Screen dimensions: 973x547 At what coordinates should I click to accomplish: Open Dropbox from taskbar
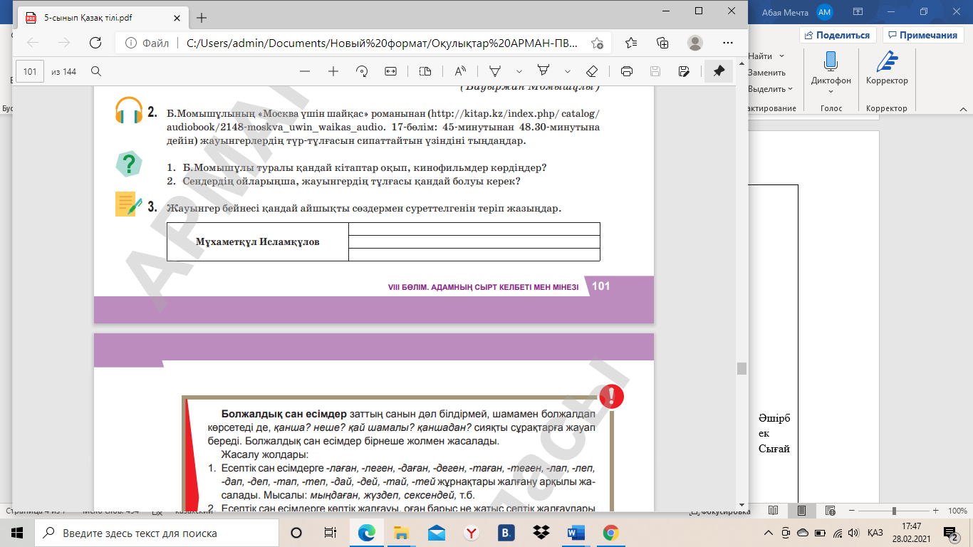[x=541, y=532]
